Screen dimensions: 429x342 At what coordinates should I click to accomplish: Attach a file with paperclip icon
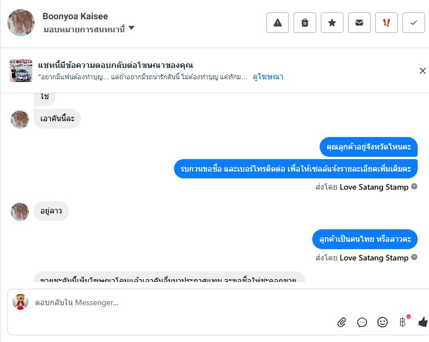(x=342, y=322)
